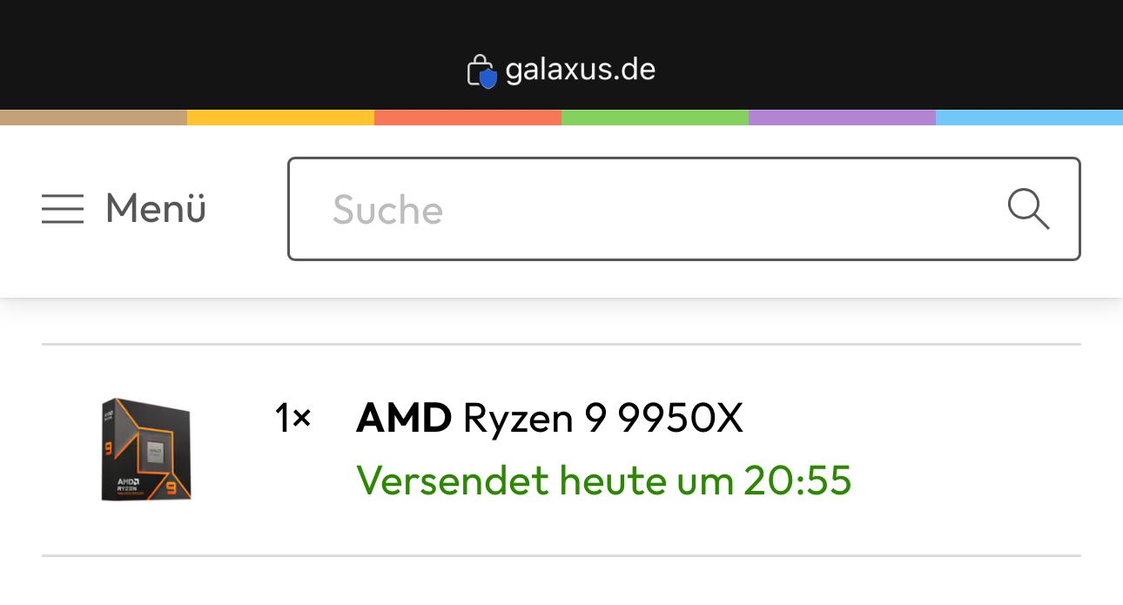Focus the Suche search field
Viewport: 1123px width, 605px height.
(x=662, y=209)
